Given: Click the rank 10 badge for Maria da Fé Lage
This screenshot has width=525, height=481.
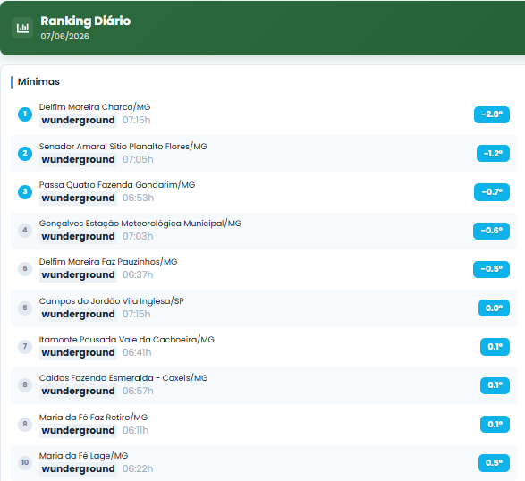Looking at the screenshot, I should coord(25,462).
